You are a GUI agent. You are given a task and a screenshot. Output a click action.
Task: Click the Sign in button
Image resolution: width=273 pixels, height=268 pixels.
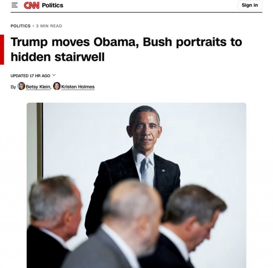[250, 5]
